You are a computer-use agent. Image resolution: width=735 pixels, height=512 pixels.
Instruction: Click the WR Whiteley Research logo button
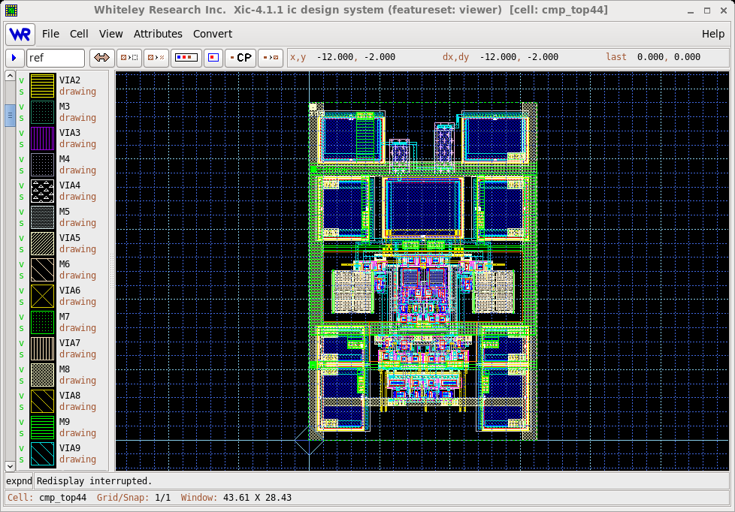click(x=20, y=35)
